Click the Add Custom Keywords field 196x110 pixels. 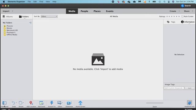tap(174, 88)
